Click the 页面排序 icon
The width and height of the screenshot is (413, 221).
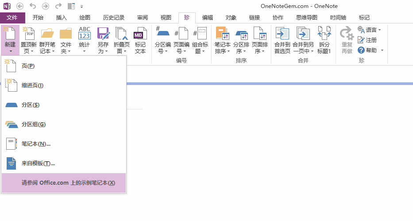(x=260, y=33)
